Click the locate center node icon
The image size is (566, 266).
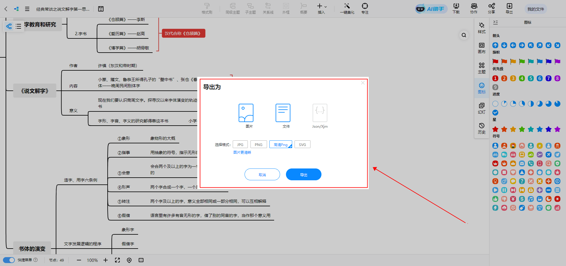pyautogui.click(x=129, y=260)
